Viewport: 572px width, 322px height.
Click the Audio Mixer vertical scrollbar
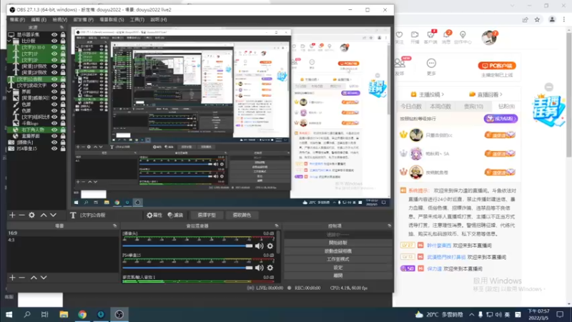279,243
